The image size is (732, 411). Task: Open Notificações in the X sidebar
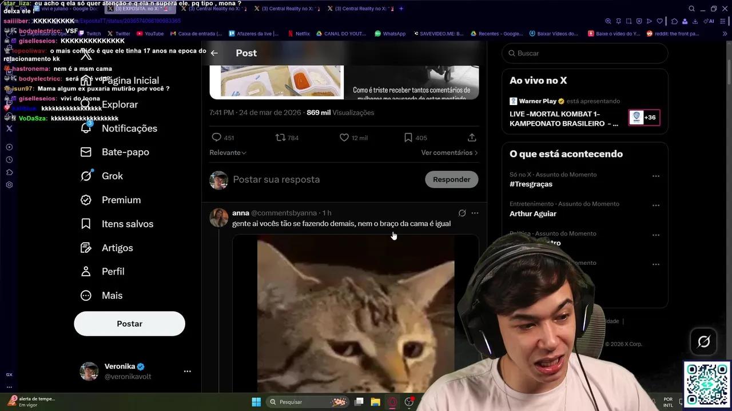(x=119, y=128)
